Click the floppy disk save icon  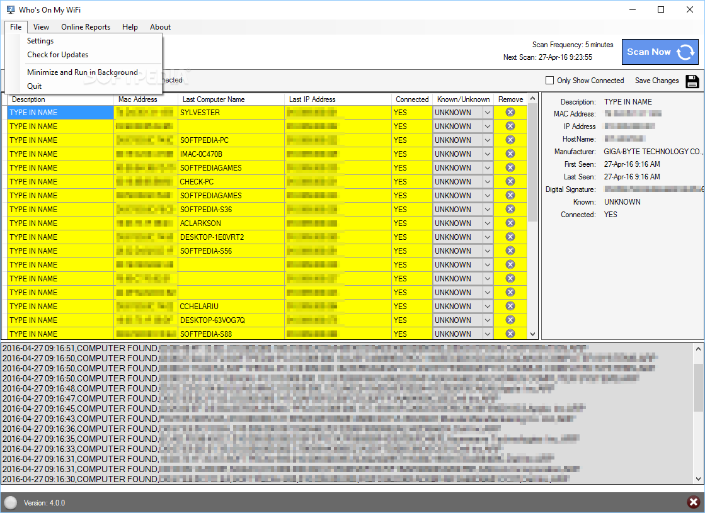692,81
